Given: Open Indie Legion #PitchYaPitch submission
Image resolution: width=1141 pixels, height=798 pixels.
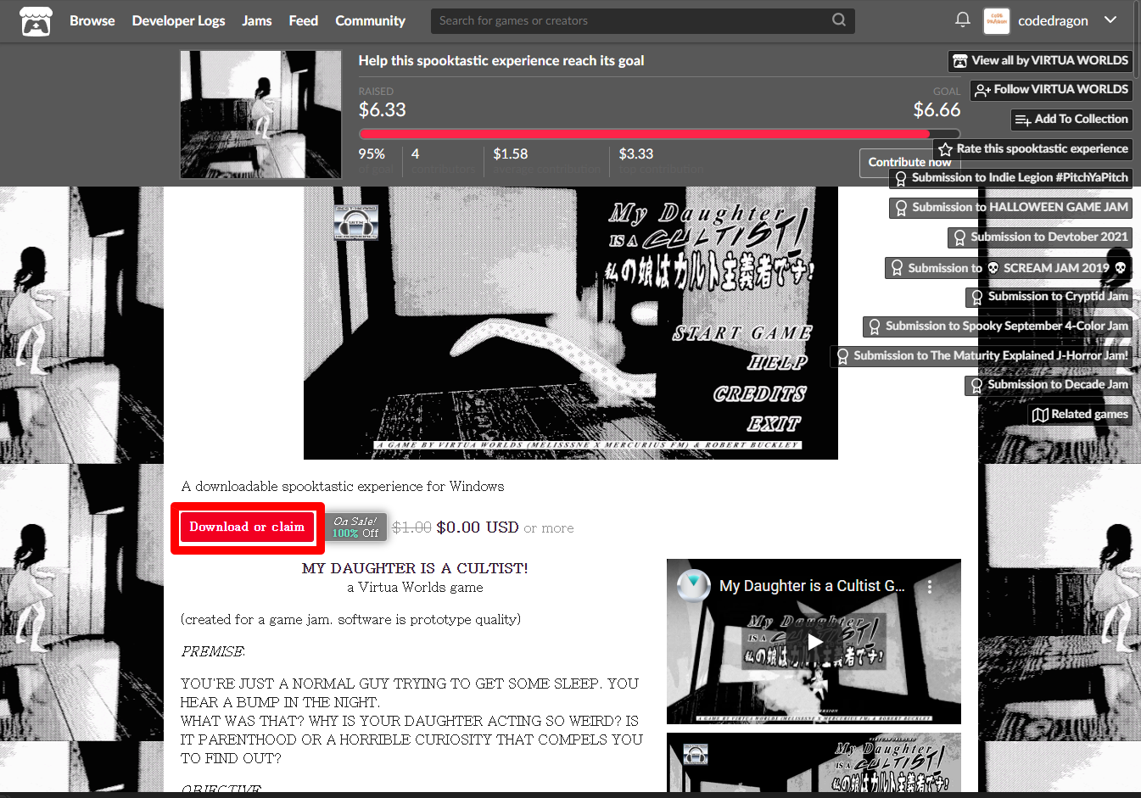Looking at the screenshot, I should tap(1010, 178).
